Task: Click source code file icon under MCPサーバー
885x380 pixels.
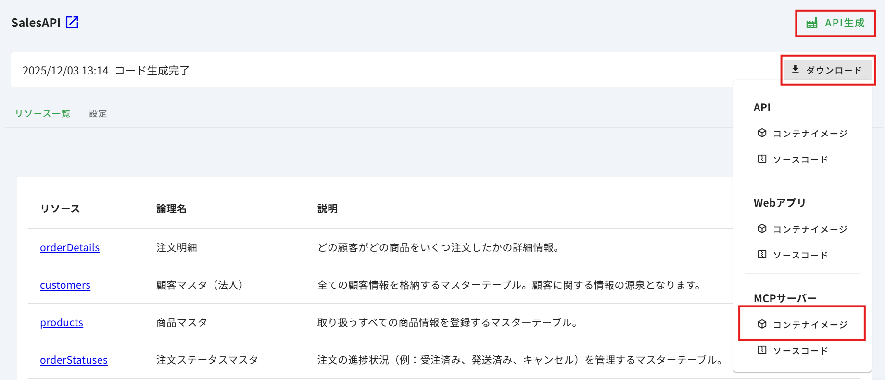Action: (x=762, y=350)
